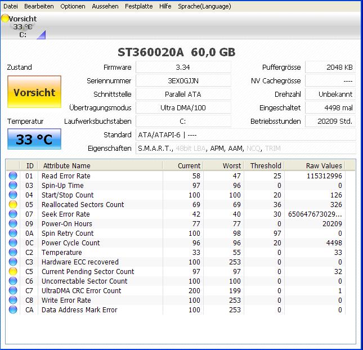Screen dimensions: 363x350
Task: Open the Festplatte menu
Action: click(x=138, y=6)
